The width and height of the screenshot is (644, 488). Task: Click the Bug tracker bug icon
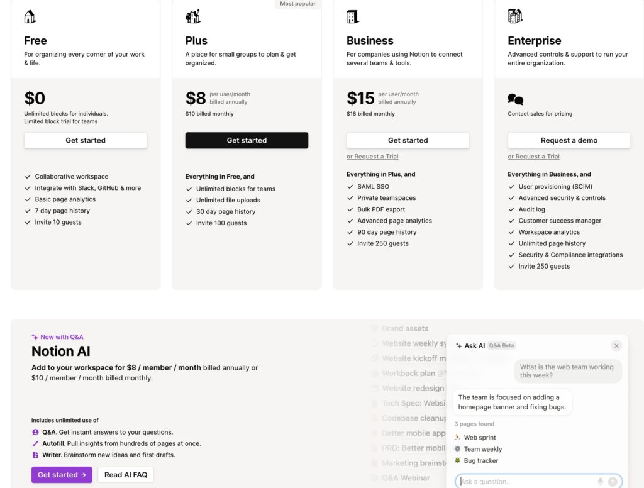coord(458,460)
